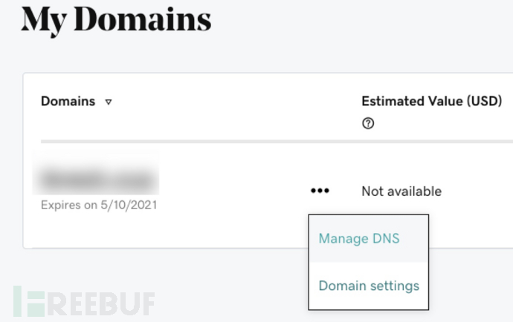This screenshot has height=322, width=513.
Task: Click the Estimated Value (USD) column header
Action: tap(431, 101)
